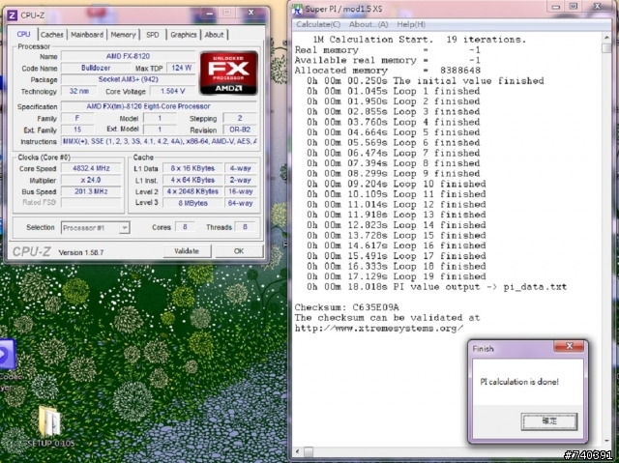Click the Allocated memory 8388648 line
Viewport: 619px width, 463px height.
(x=387, y=71)
